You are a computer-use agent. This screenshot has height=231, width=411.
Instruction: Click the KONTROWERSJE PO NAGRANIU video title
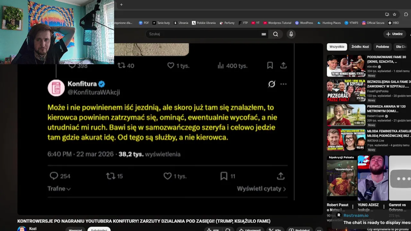click(144, 221)
